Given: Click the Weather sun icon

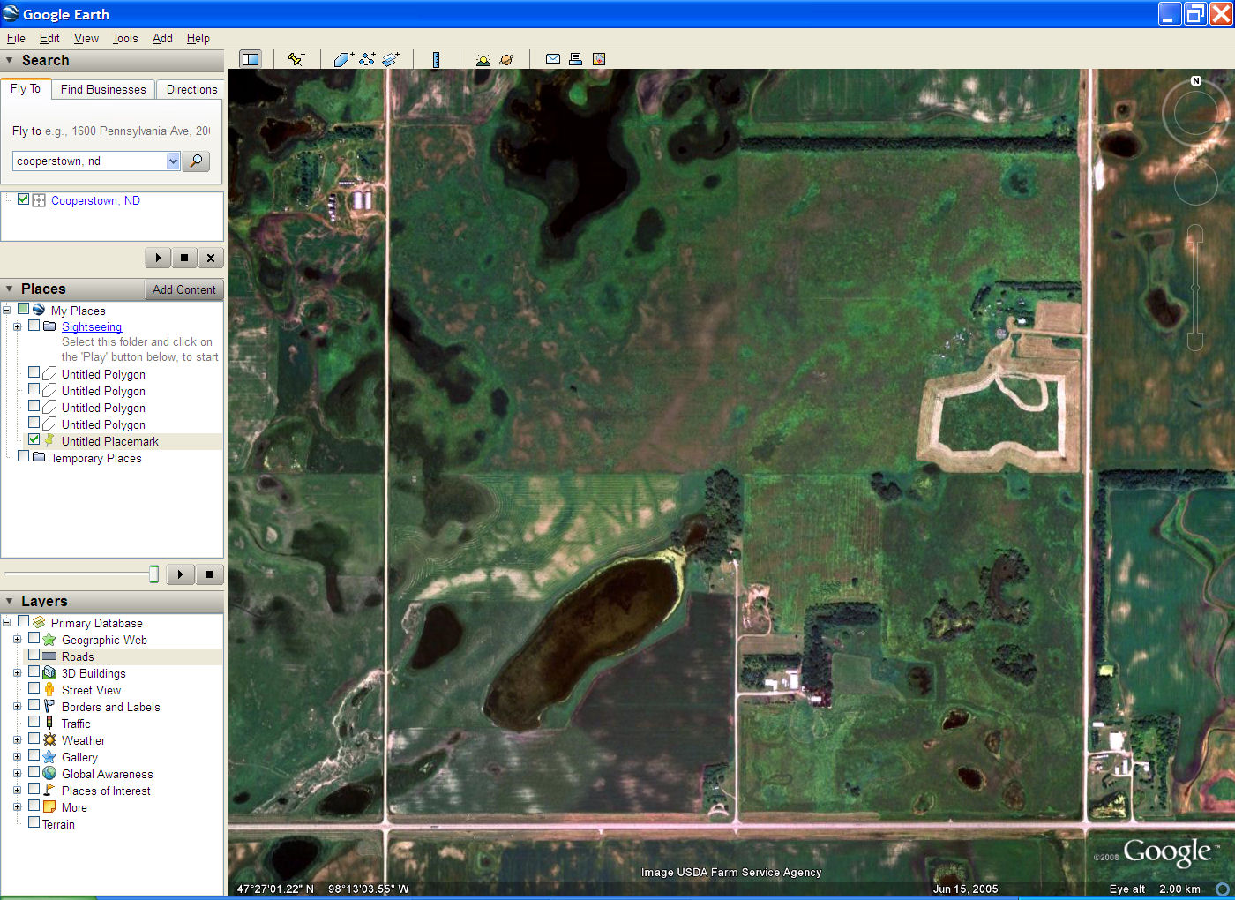Looking at the screenshot, I should click(x=49, y=740).
